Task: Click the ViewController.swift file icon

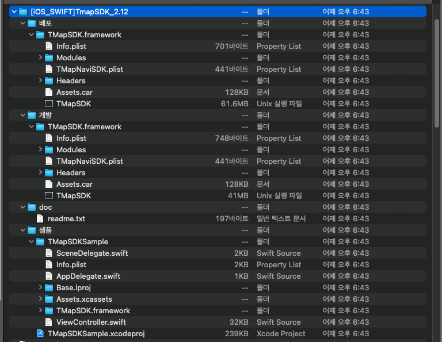Action: tap(49, 322)
